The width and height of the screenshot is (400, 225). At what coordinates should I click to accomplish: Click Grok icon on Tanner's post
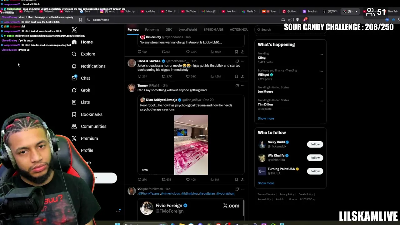pos(237,86)
